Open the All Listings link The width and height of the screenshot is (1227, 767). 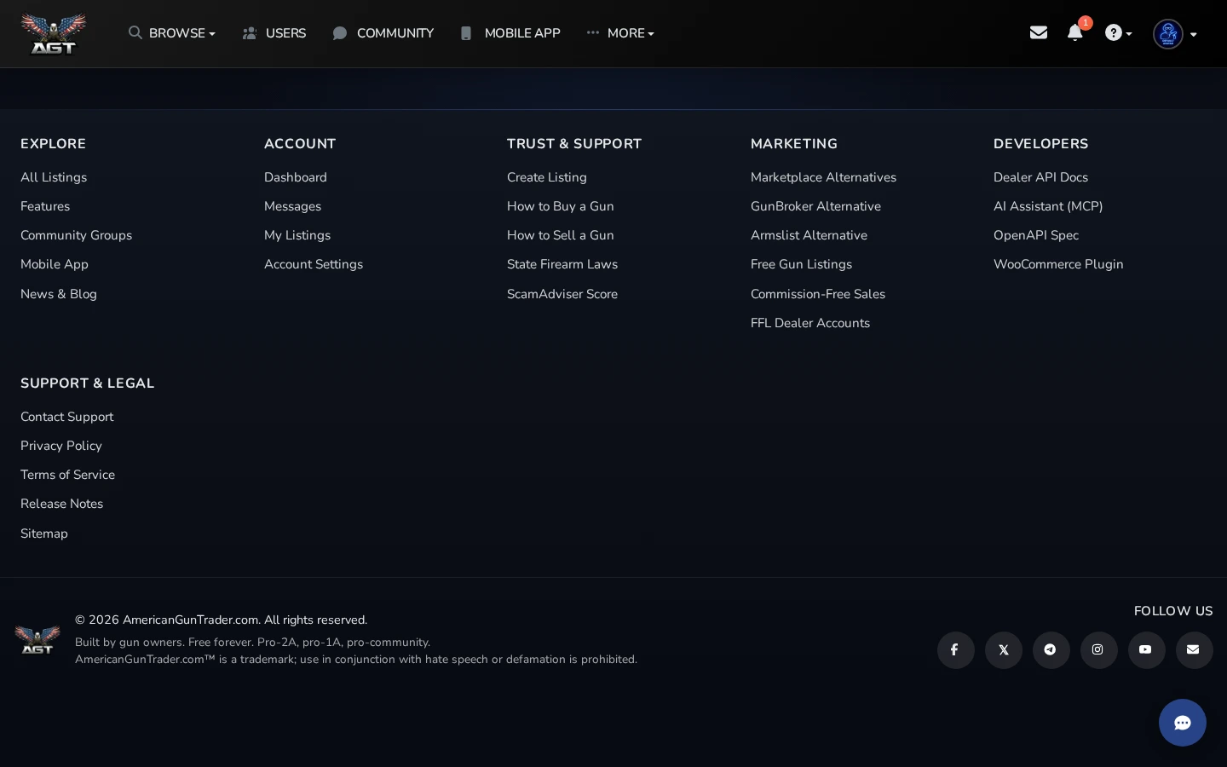point(54,177)
